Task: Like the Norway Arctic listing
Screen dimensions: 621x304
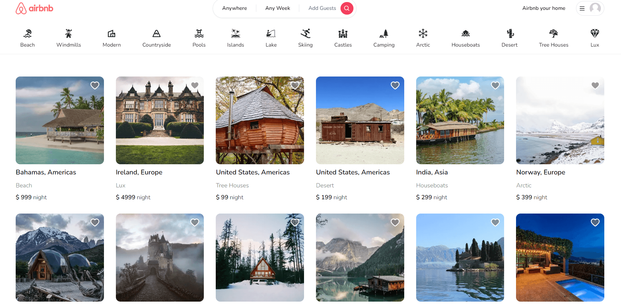Action: pyautogui.click(x=595, y=86)
